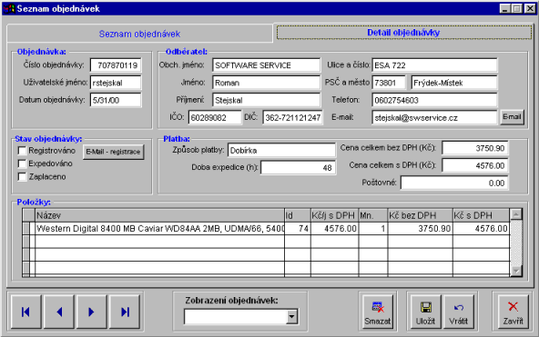539x337 pixels.
Task: Click the 3750.90 cell in the items table
Action: coord(420,229)
